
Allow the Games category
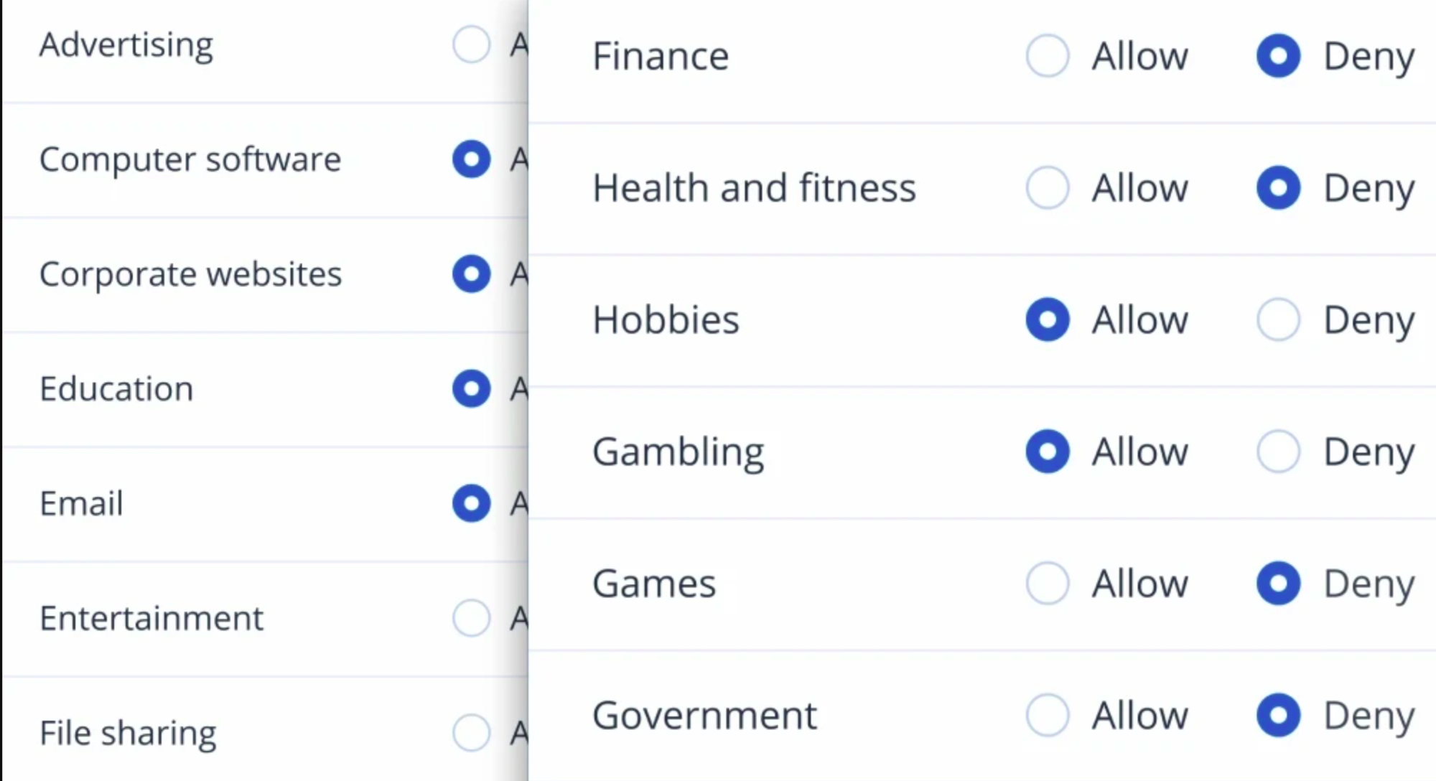point(1048,583)
